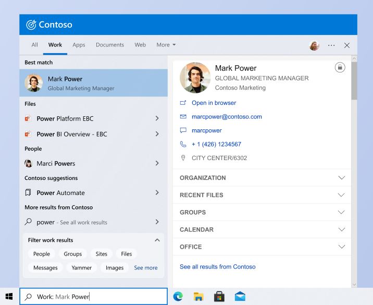This screenshot has height=305, width=373.
Task: Expand the Organization section
Action: pos(262,178)
